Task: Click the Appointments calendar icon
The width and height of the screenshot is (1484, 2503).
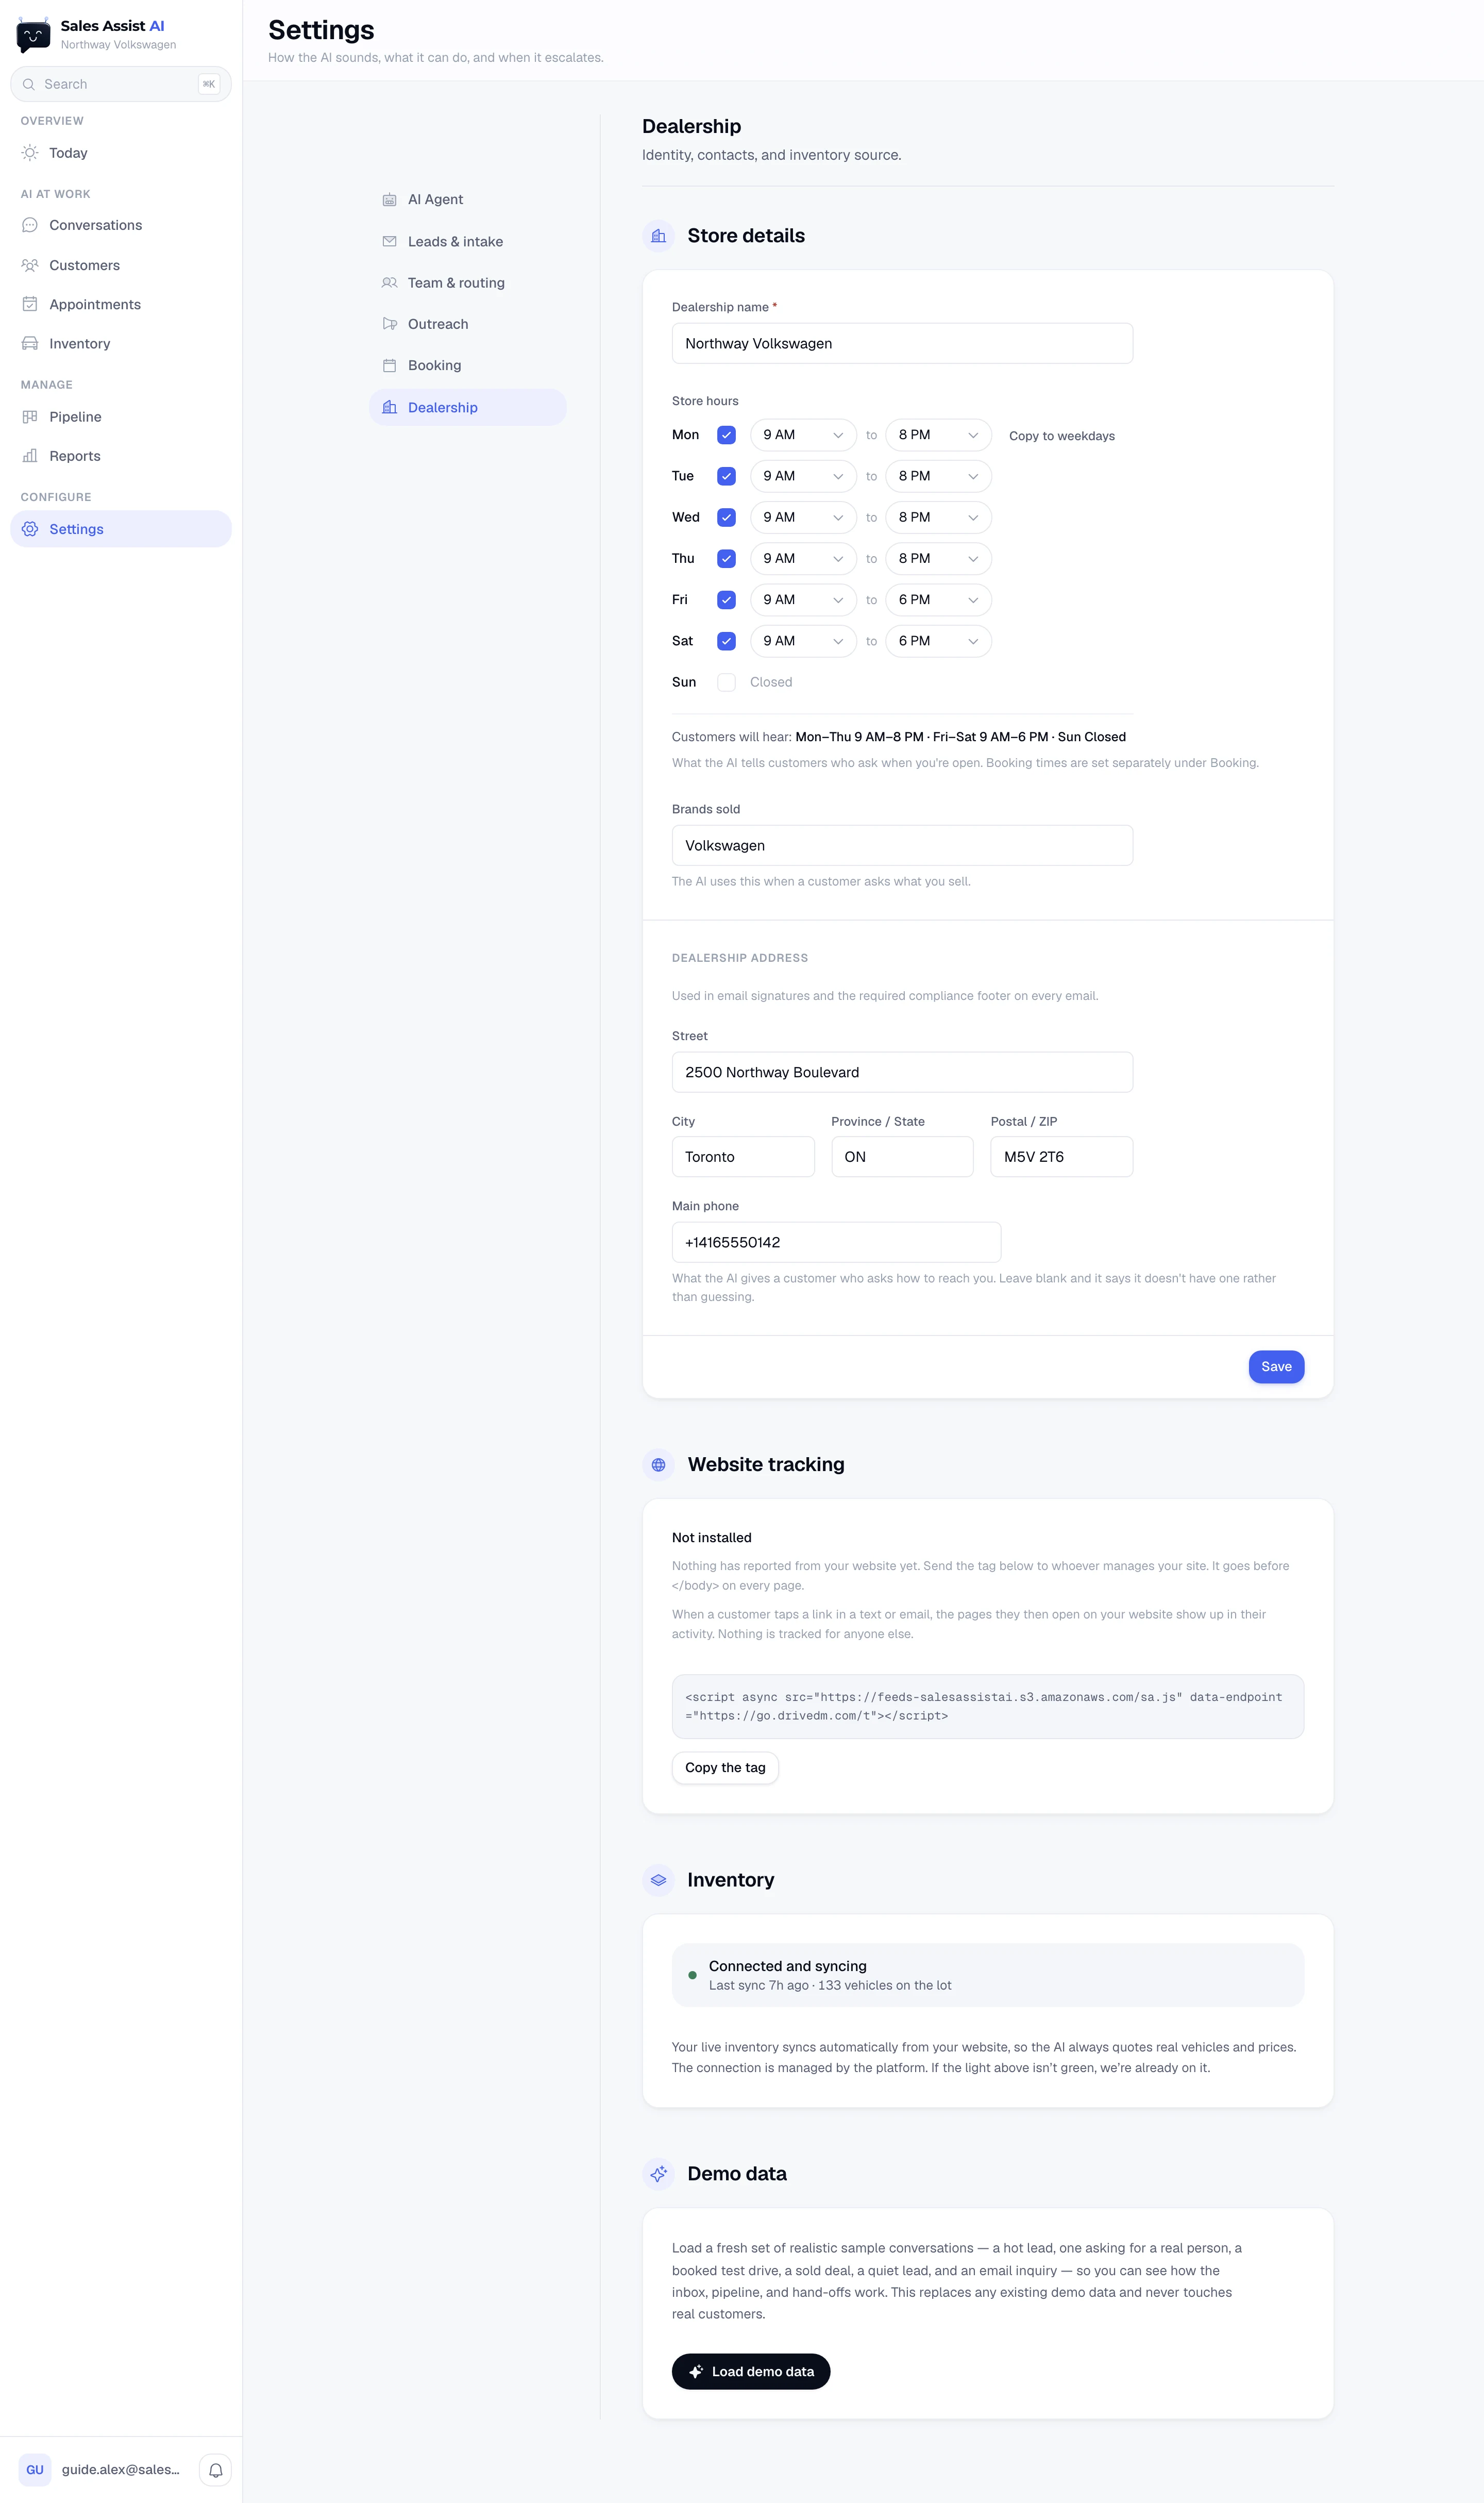Action: pyautogui.click(x=30, y=304)
